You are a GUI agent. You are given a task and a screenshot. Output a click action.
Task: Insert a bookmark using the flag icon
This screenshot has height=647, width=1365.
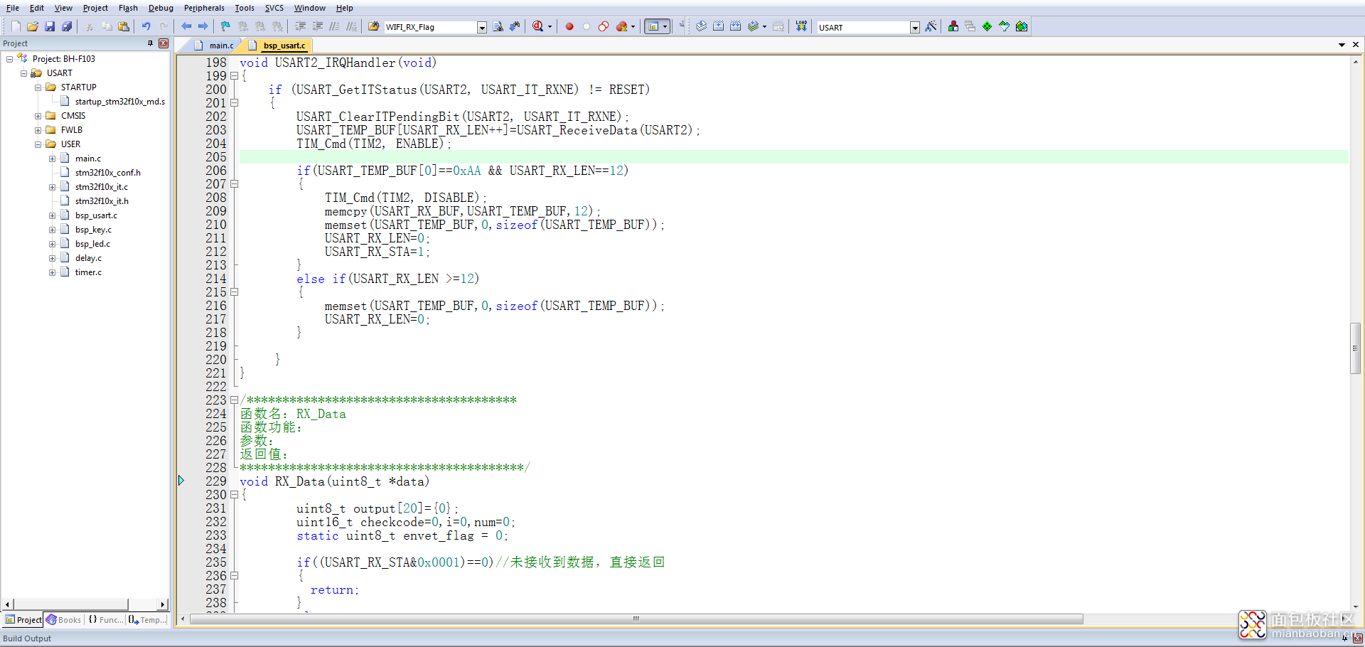coord(225,26)
